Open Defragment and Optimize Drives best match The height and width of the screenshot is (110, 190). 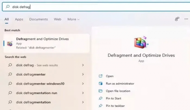click(x=46, y=43)
